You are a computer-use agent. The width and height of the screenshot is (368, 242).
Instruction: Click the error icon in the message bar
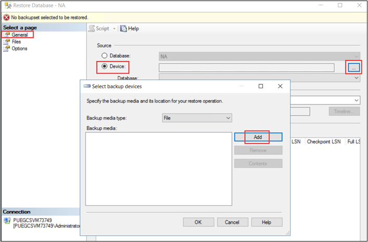click(6, 18)
